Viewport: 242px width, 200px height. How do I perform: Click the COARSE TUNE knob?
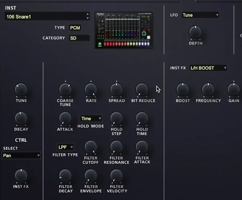[x=65, y=90]
